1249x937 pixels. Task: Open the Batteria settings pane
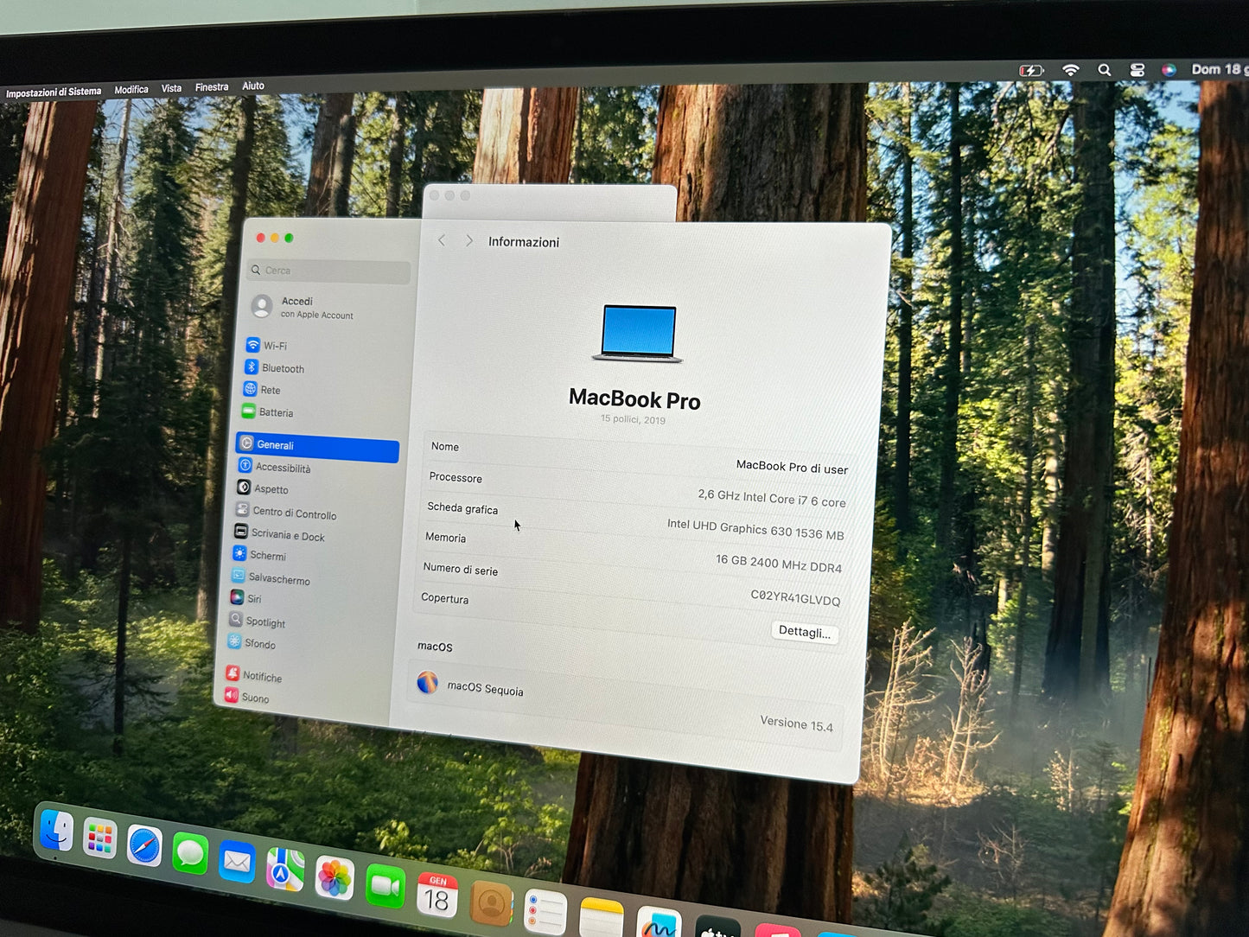click(x=276, y=412)
